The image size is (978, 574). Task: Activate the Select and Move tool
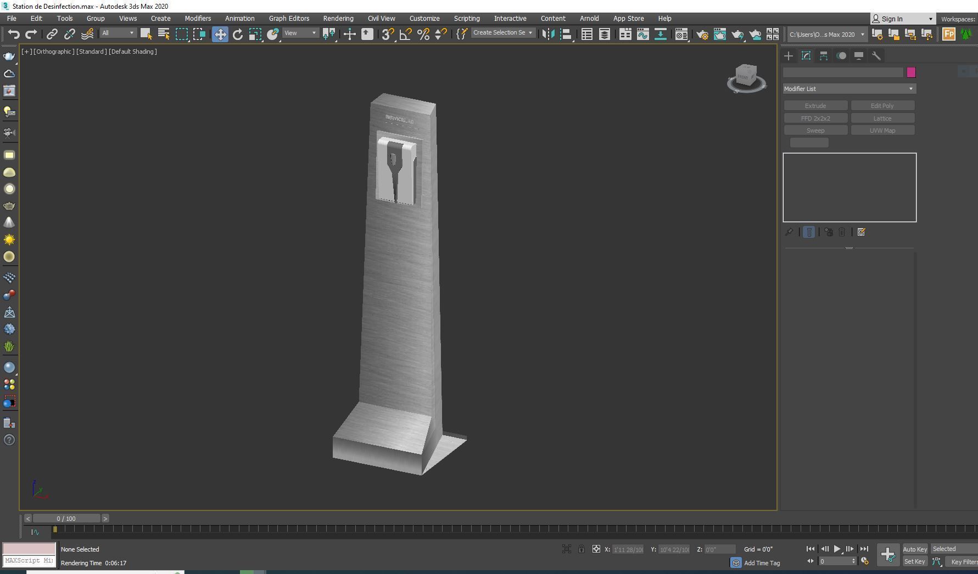220,34
